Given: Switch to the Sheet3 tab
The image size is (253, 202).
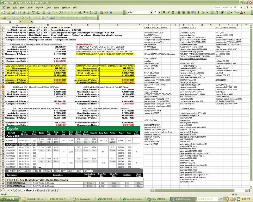Looking at the screenshot, I should click(52, 190).
